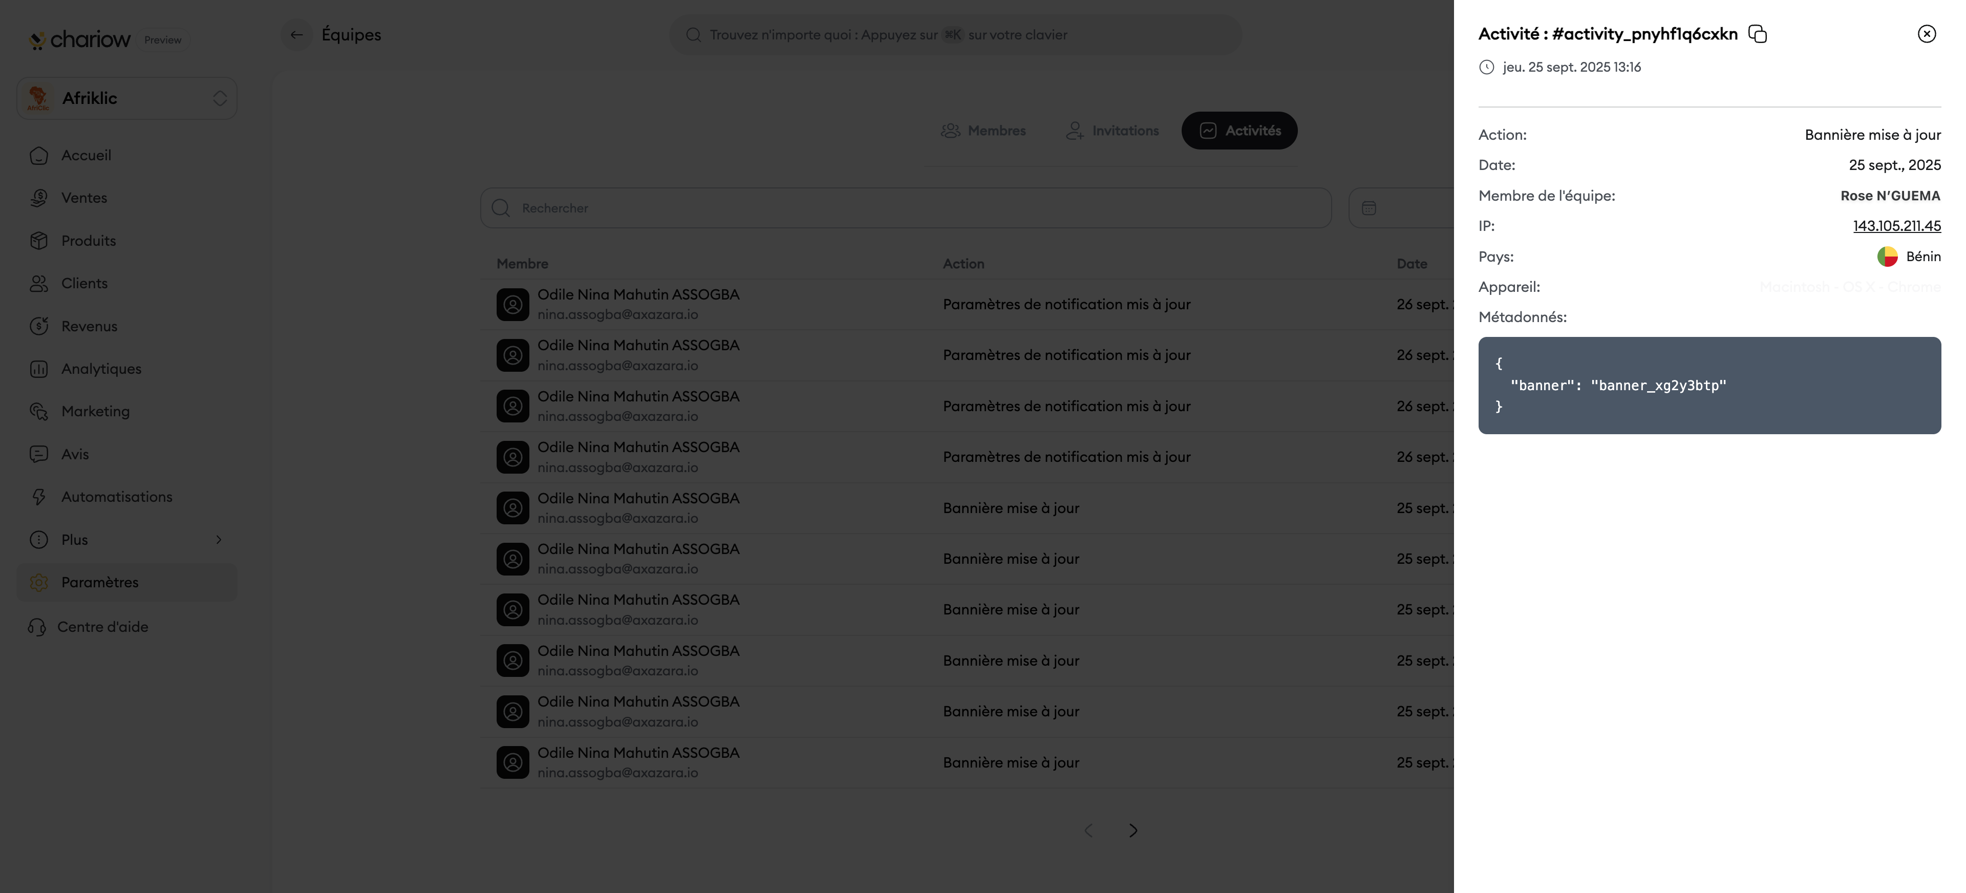Go to the next page of activities
The height and width of the screenshot is (893, 1966).
[1132, 831]
